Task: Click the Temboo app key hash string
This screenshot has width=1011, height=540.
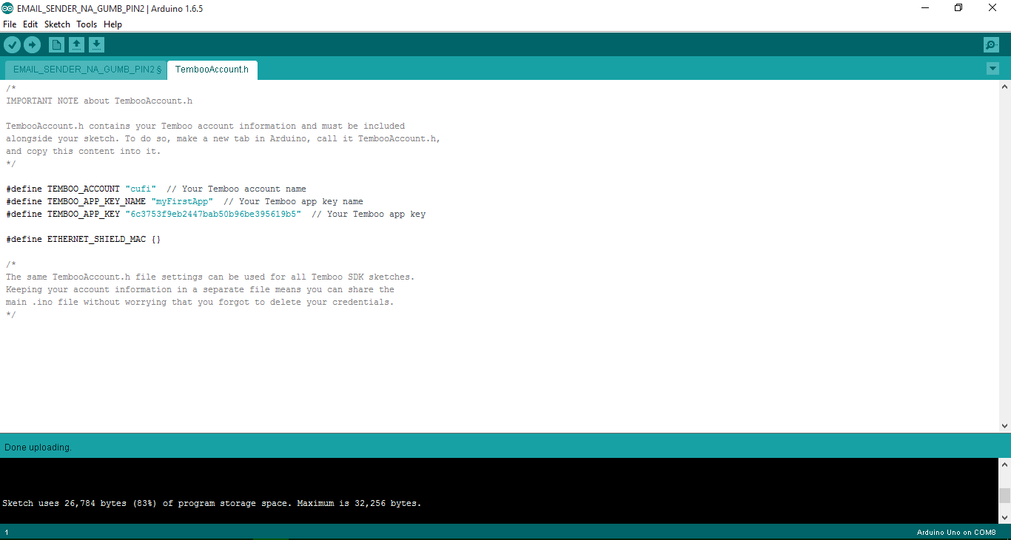Action: point(213,215)
